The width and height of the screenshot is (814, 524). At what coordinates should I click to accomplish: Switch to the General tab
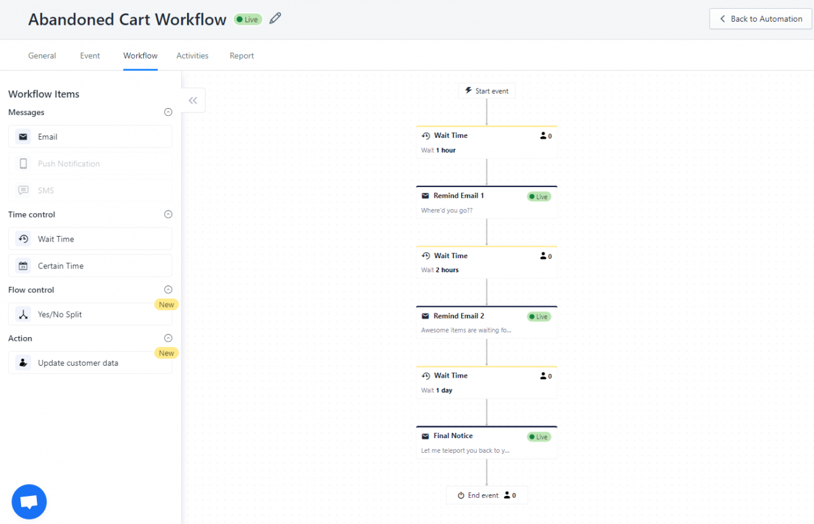click(42, 56)
